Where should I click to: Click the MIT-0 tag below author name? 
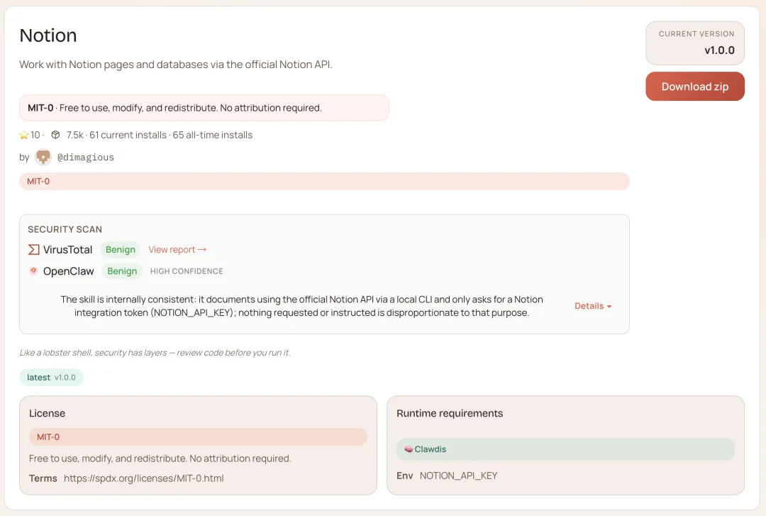[38, 181]
